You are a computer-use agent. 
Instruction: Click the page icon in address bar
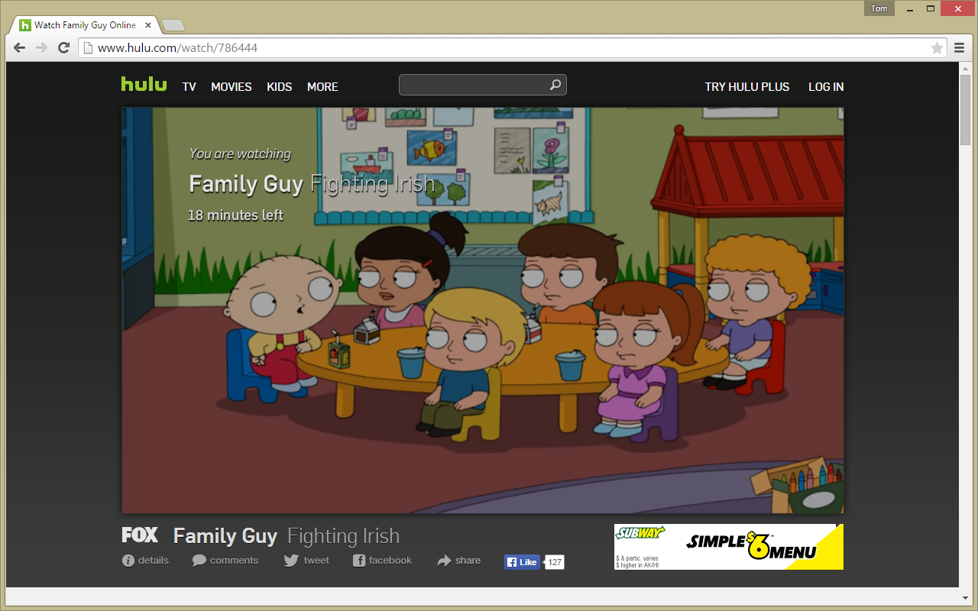[88, 48]
